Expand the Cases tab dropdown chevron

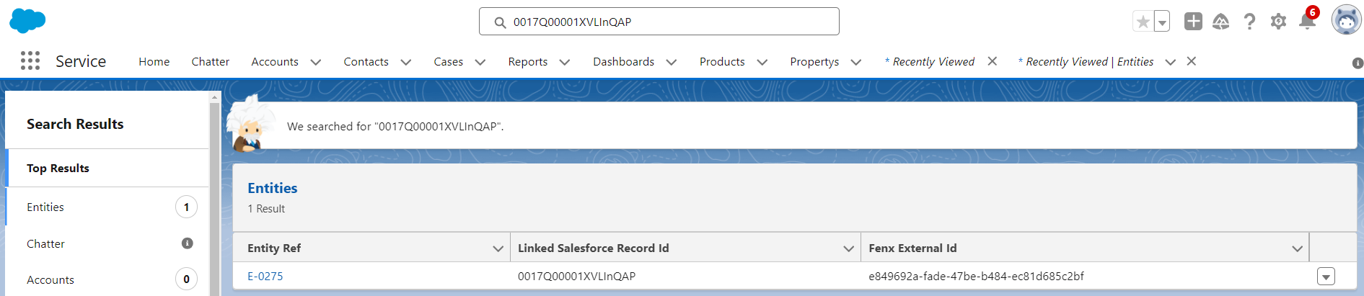(480, 62)
